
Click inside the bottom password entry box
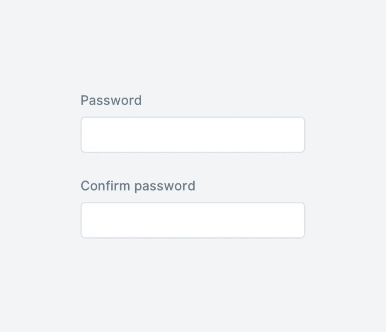(193, 220)
